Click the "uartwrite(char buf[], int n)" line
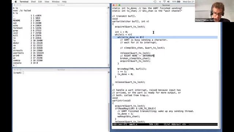The image size is (234, 132). click(x=131, y=21)
